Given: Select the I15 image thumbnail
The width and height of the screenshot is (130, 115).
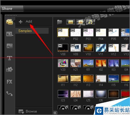Looking at the screenshot, I should point(114,79).
